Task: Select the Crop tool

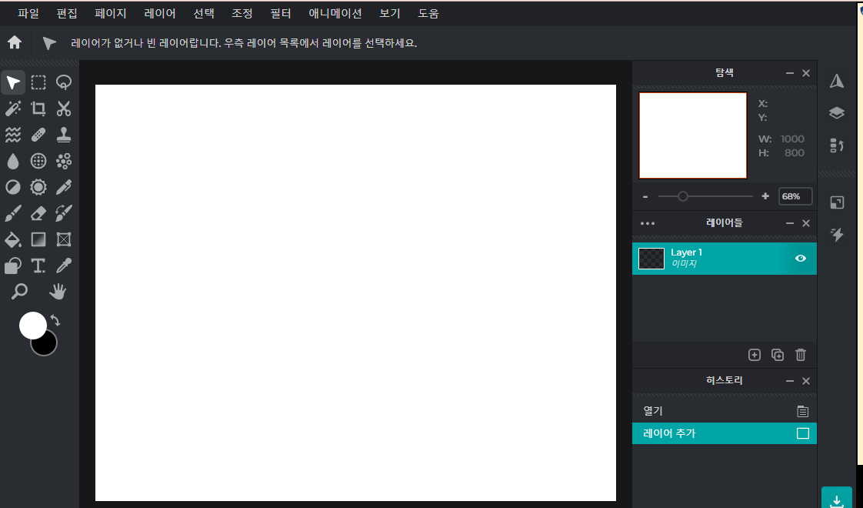Action: click(38, 109)
